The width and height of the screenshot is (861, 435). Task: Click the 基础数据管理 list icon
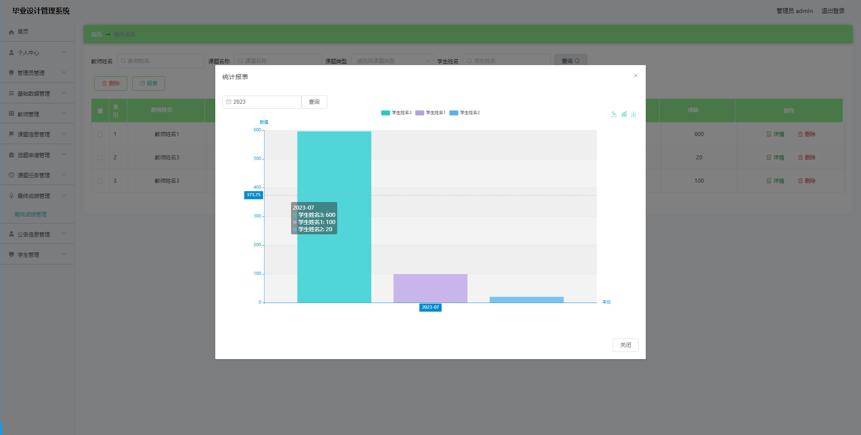pyautogui.click(x=11, y=93)
